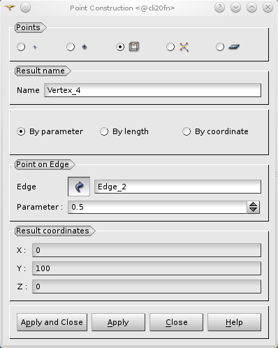Click the Close button at bottom
Viewport: 278px width, 348px height.
click(176, 322)
